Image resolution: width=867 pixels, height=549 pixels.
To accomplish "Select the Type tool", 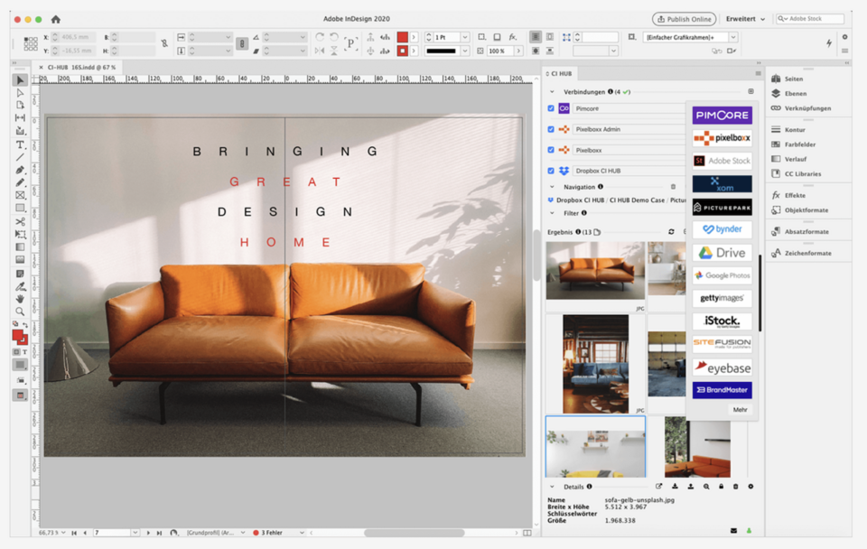I will click(x=20, y=144).
